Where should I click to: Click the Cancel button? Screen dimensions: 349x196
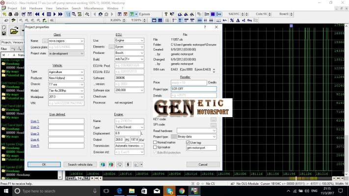click(x=202, y=165)
